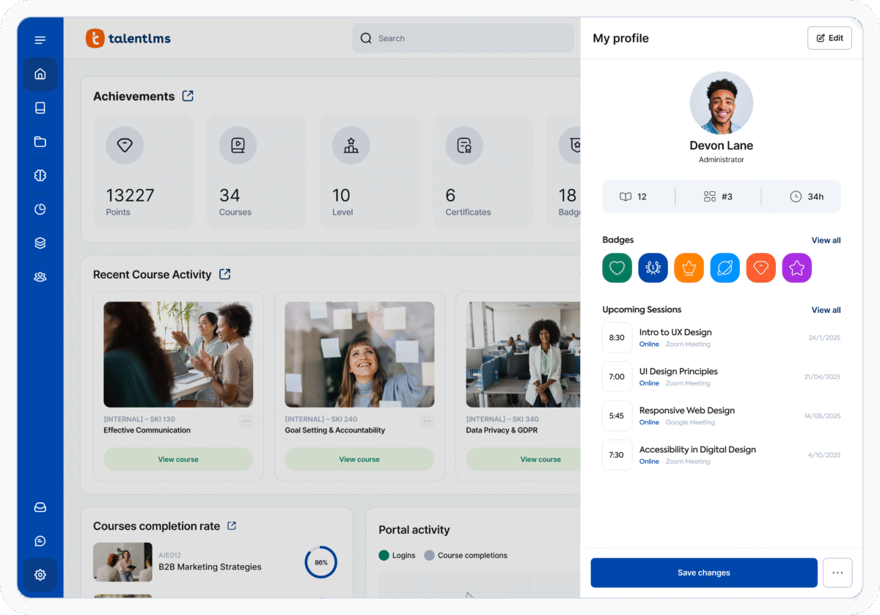Click the Save changes button
This screenshot has height=615, width=880.
(704, 572)
